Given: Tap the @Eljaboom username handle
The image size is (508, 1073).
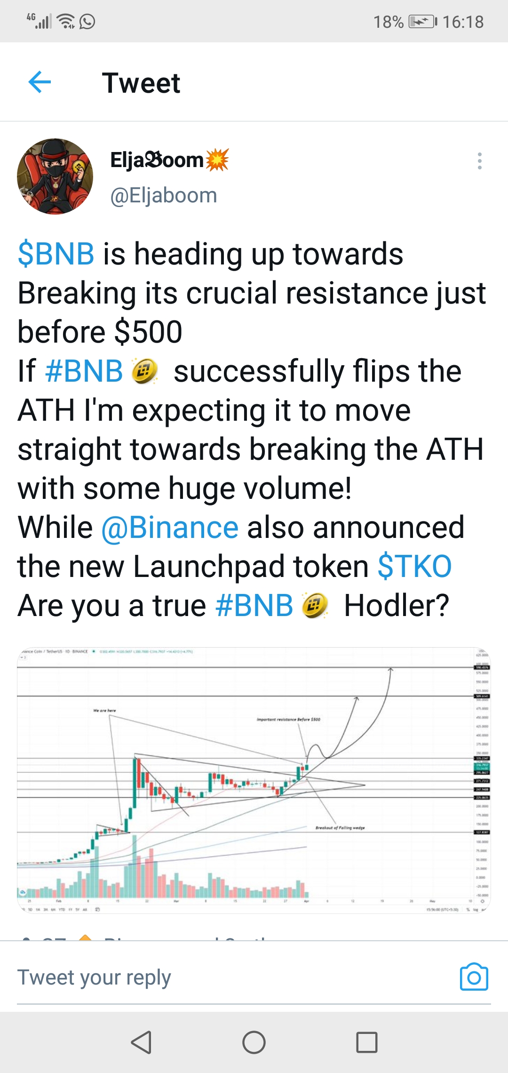Looking at the screenshot, I should [164, 195].
